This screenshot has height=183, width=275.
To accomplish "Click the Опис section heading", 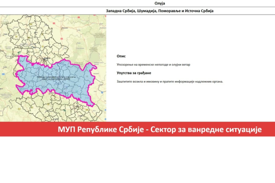I will (121, 56).
